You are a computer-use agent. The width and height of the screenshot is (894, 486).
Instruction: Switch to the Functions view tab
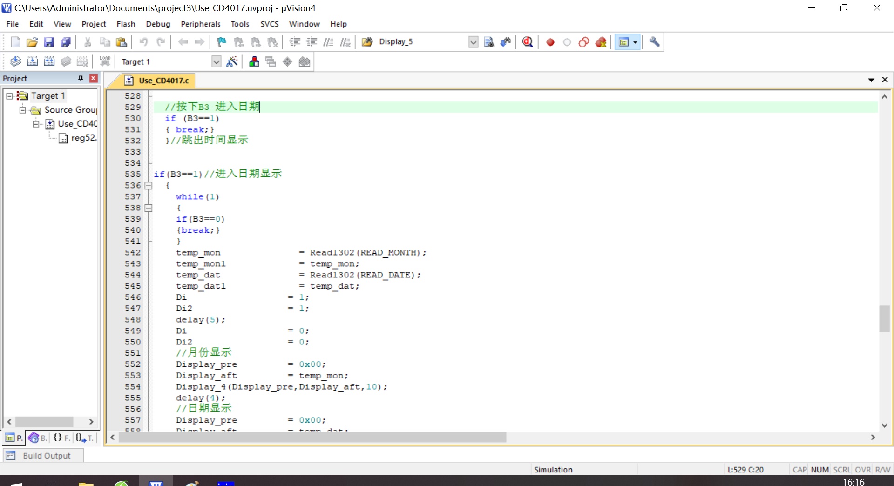[61, 438]
